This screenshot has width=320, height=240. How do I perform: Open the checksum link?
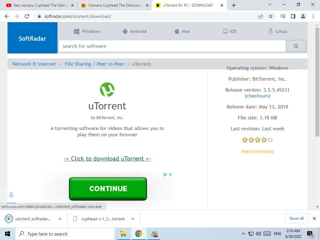pos(257,96)
